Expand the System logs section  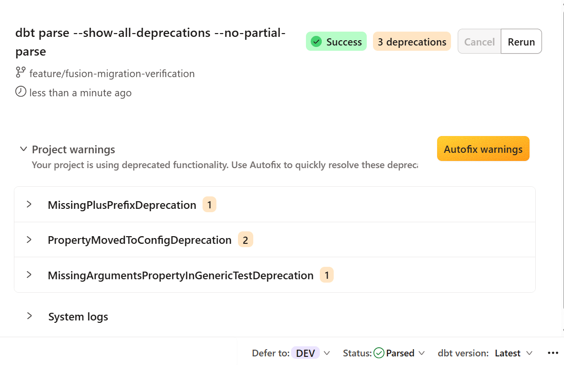(x=30, y=316)
